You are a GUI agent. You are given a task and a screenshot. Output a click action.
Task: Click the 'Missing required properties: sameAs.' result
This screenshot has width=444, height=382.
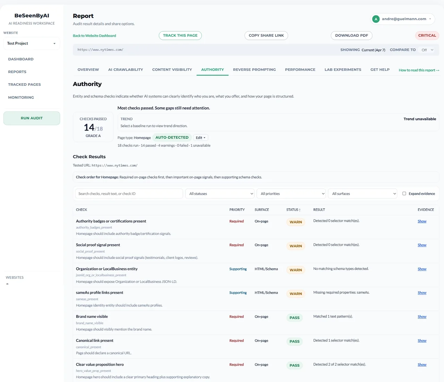coord(341,292)
